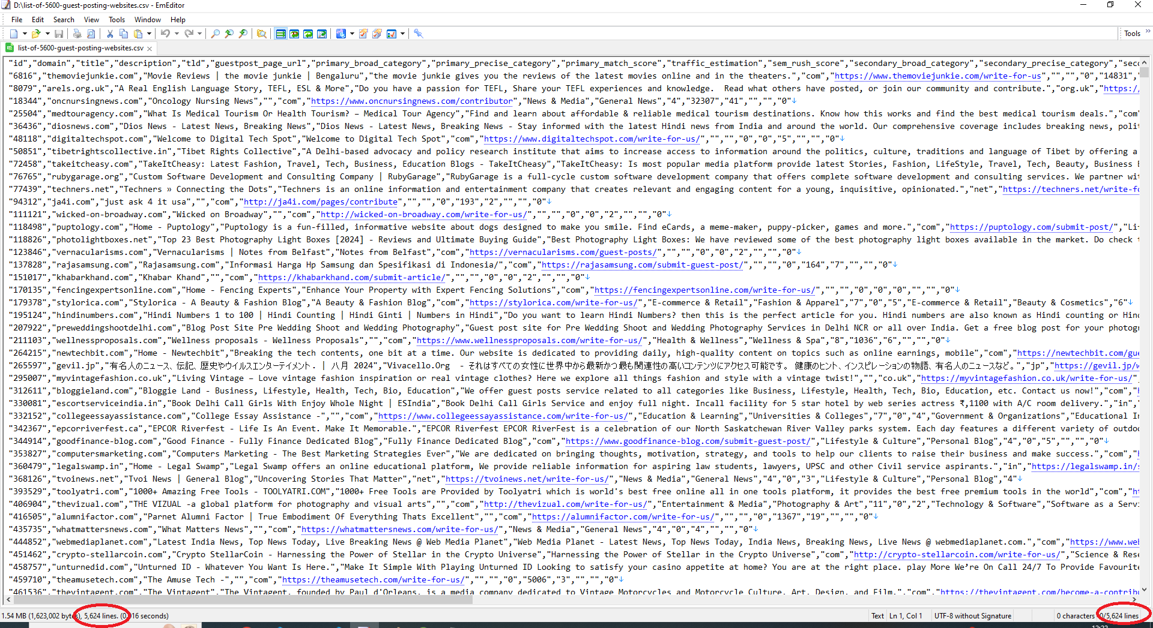1153x628 pixels.
Task: Open Find using the magnifier icon
Action: tap(216, 33)
